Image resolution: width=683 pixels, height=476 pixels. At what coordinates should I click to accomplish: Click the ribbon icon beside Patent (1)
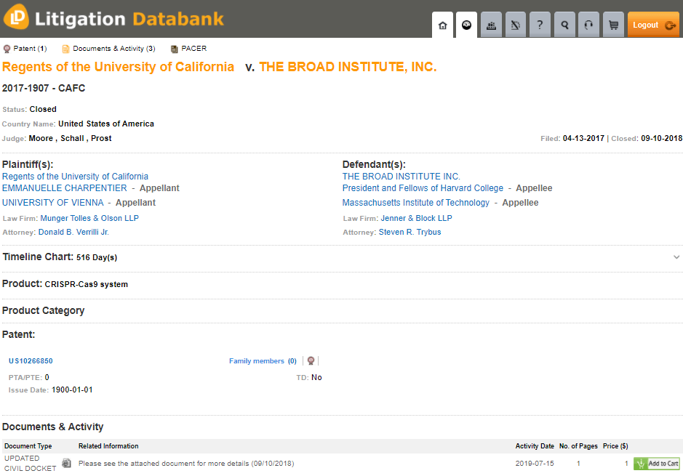[x=7, y=49]
